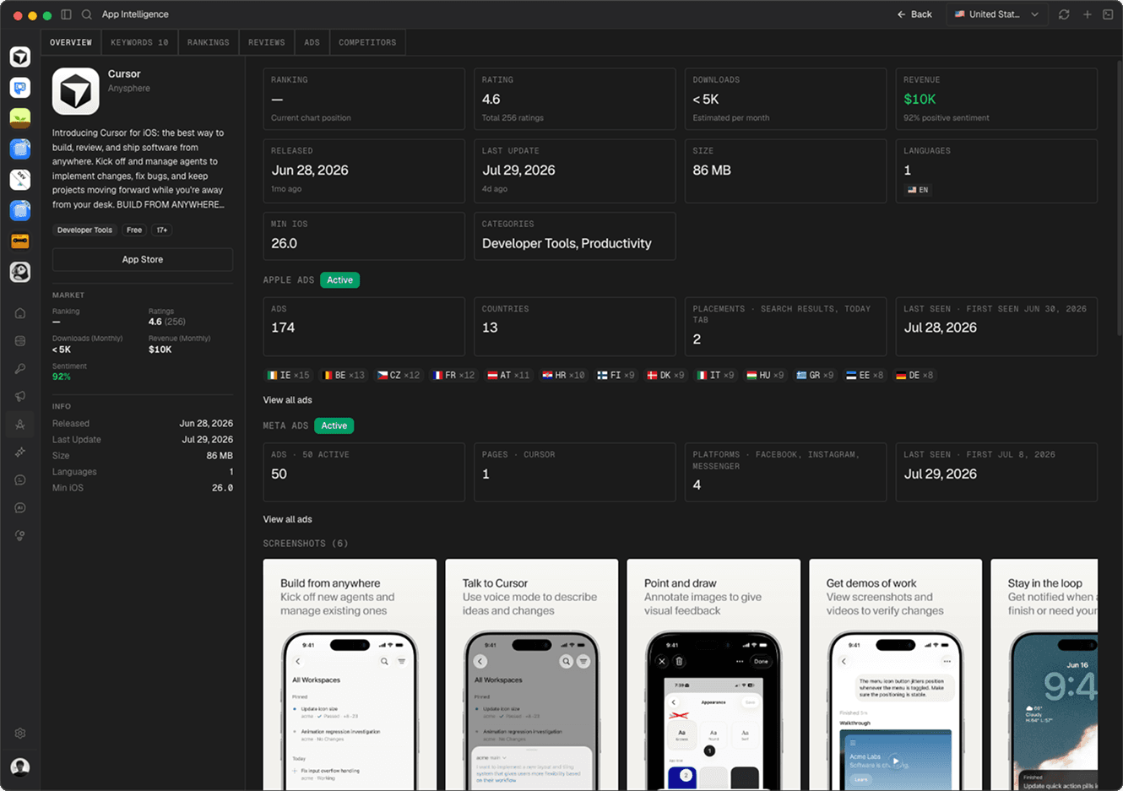Click the Rating 4.6 card

tap(574, 99)
